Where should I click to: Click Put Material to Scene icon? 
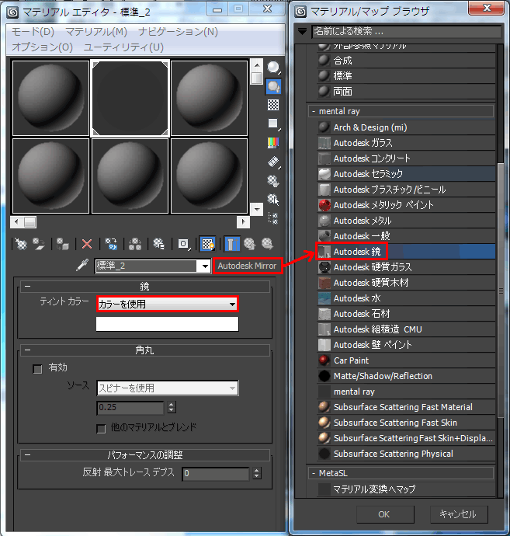[x=39, y=244]
